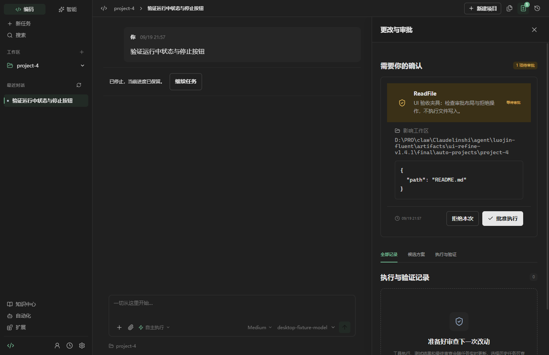Click 批准执行 button
This screenshot has width=549, height=355.
503,219
